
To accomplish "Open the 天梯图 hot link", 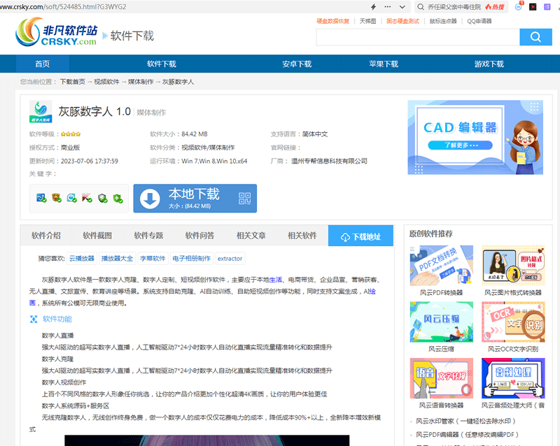I will tap(368, 21).
